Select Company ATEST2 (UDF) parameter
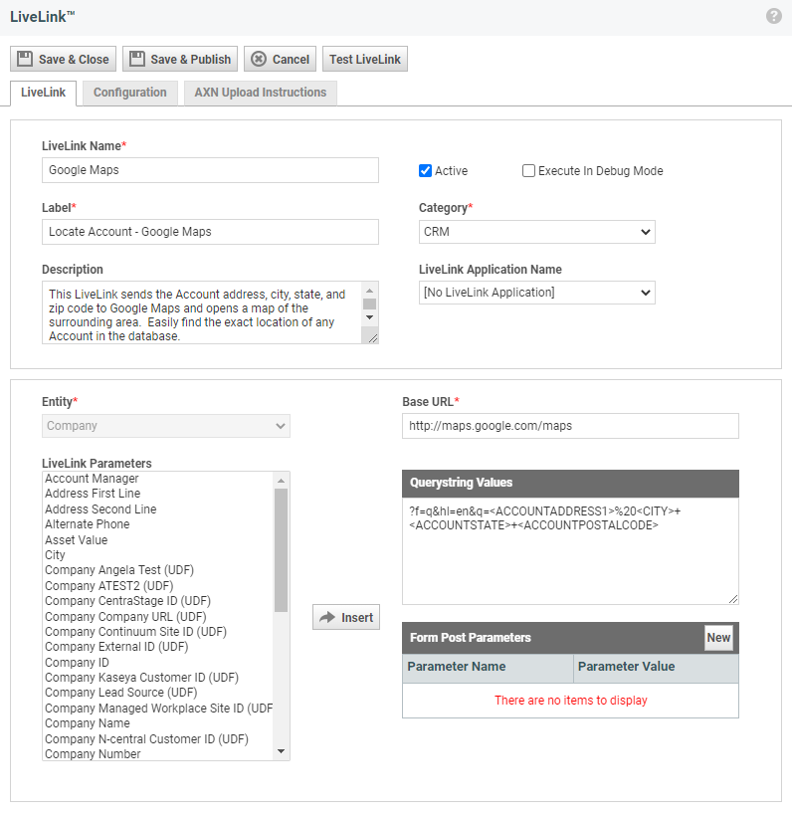Viewport: 792px width, 814px height. [x=158, y=585]
